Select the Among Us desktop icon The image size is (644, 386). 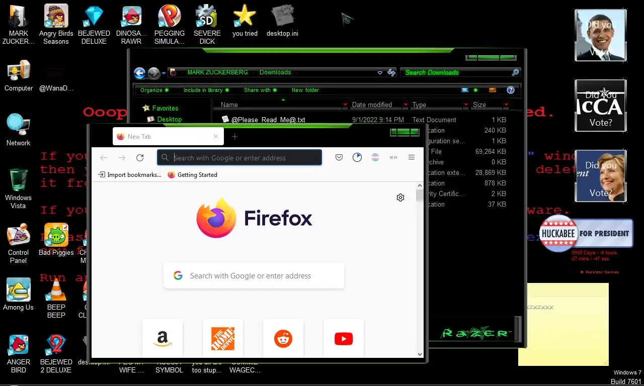click(x=19, y=294)
